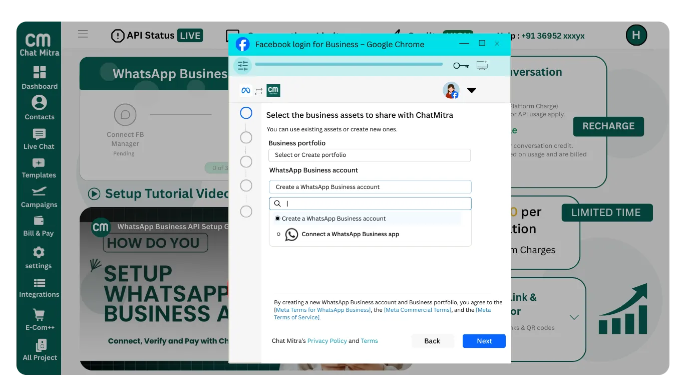Click the Meta logo in the dialog

coord(245,90)
